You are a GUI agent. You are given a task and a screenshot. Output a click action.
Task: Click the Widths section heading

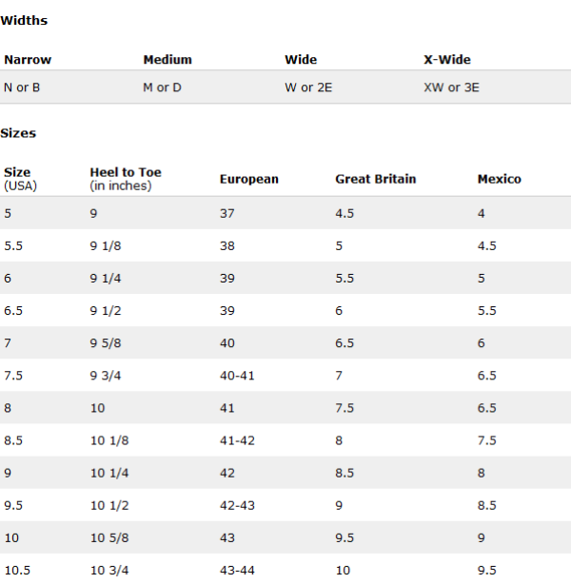[24, 21]
